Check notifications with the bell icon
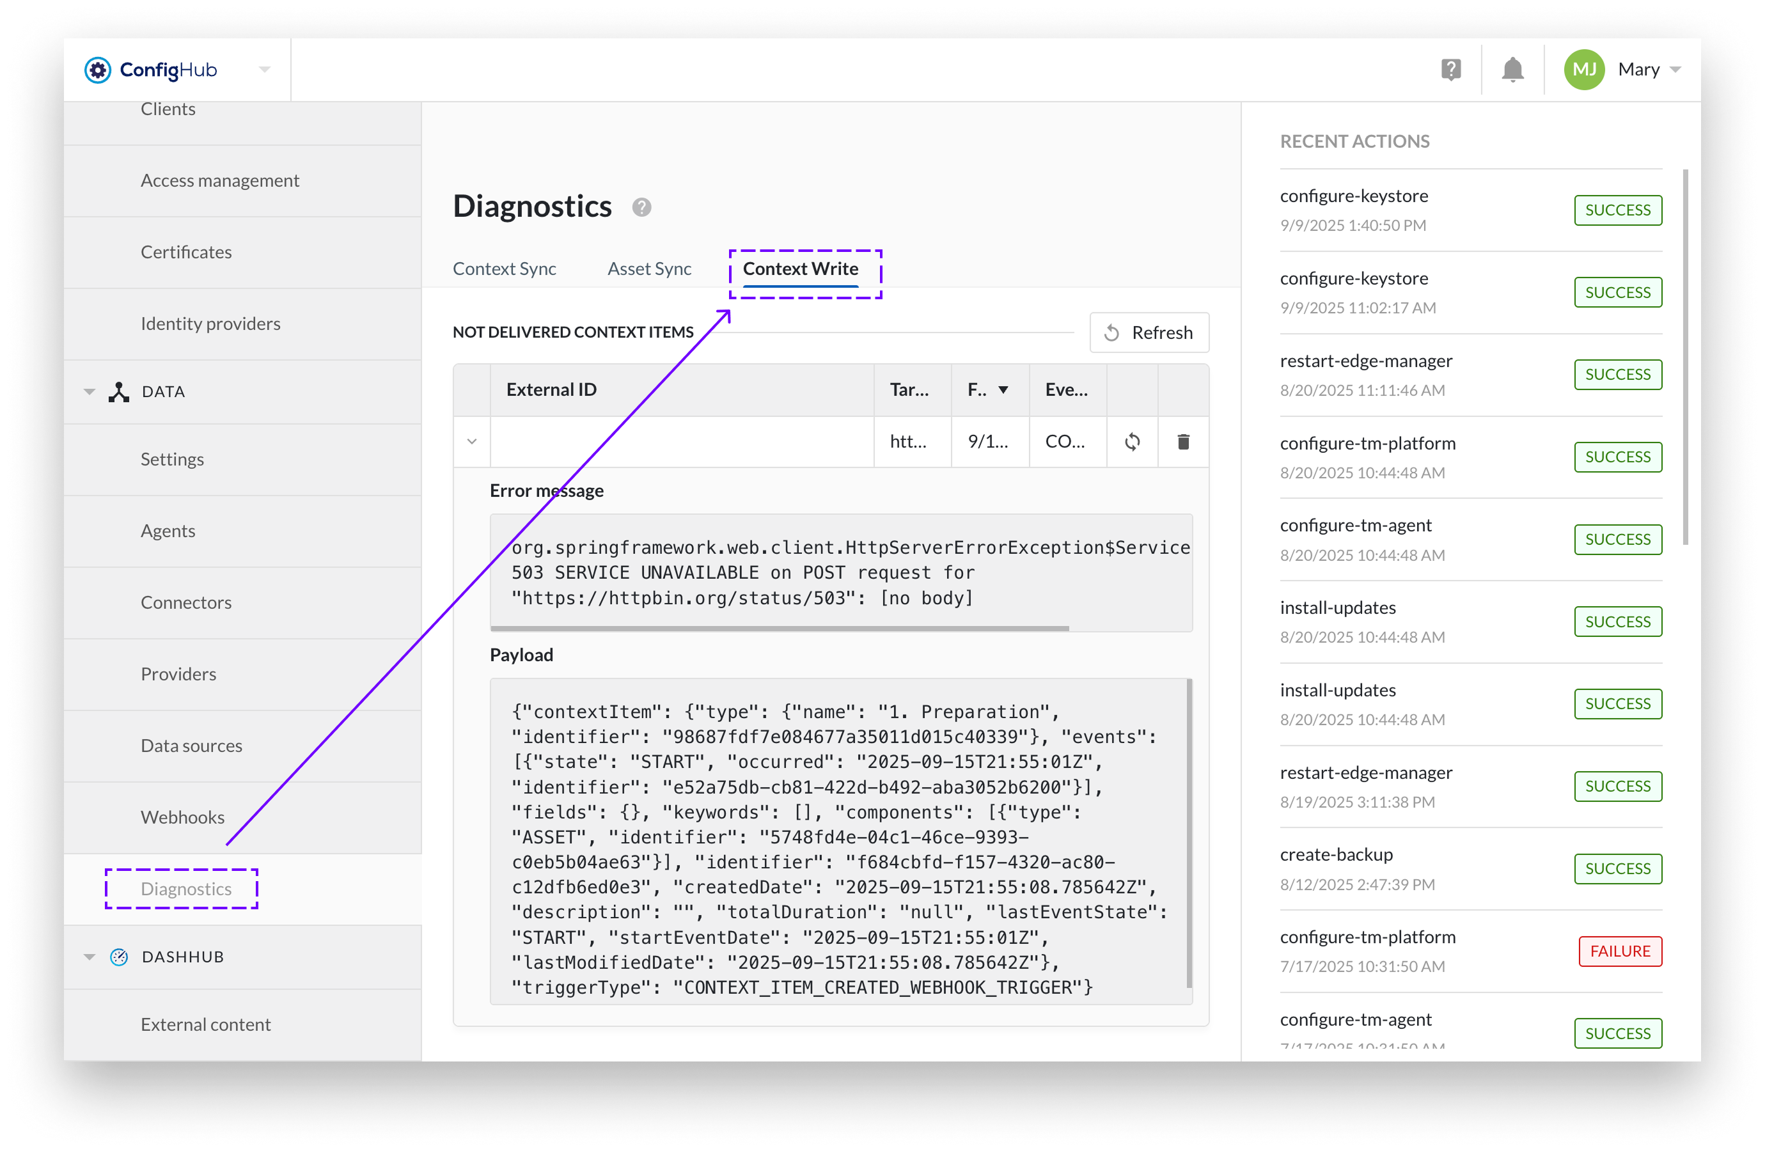The height and width of the screenshot is (1151, 1765). point(1512,69)
